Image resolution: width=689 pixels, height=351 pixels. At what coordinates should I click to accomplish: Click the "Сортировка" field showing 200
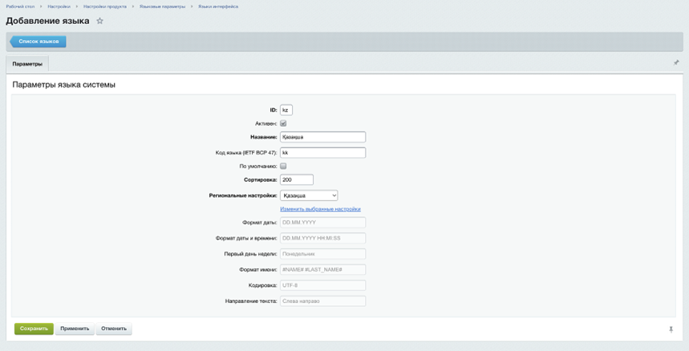tap(296, 180)
